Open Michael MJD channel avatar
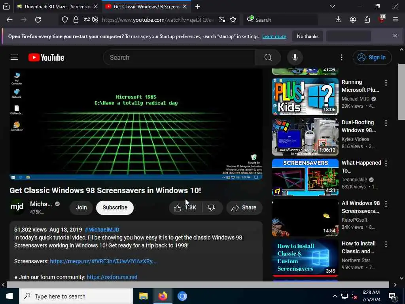The width and height of the screenshot is (405, 304). pyautogui.click(x=17, y=207)
